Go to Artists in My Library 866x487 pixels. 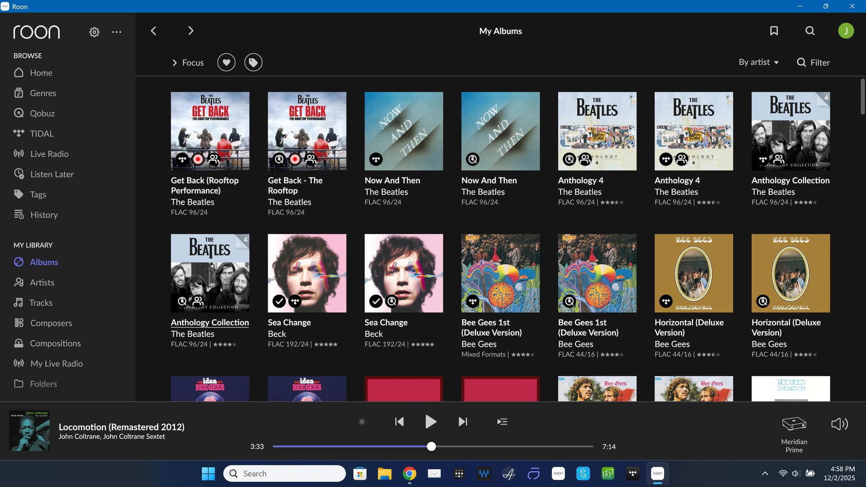[x=41, y=282]
